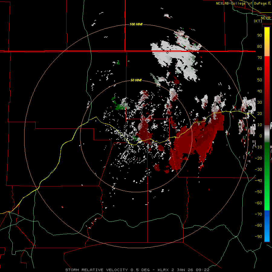272x272 pixels.
Task: Click the 50 value on the velocity scale
Action: [260, 80]
